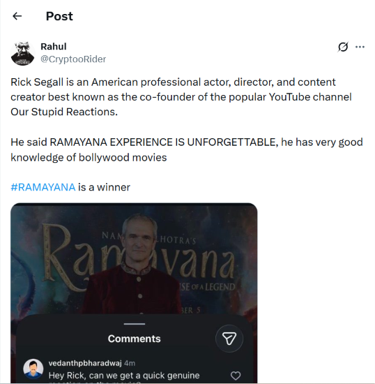Open Rahul's profile avatar

(x=23, y=53)
